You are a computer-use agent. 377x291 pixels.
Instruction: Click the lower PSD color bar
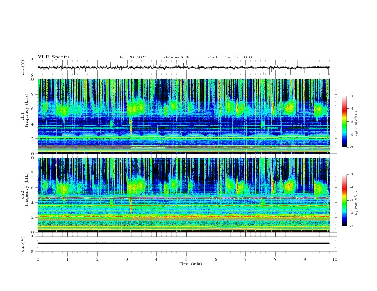click(344, 200)
